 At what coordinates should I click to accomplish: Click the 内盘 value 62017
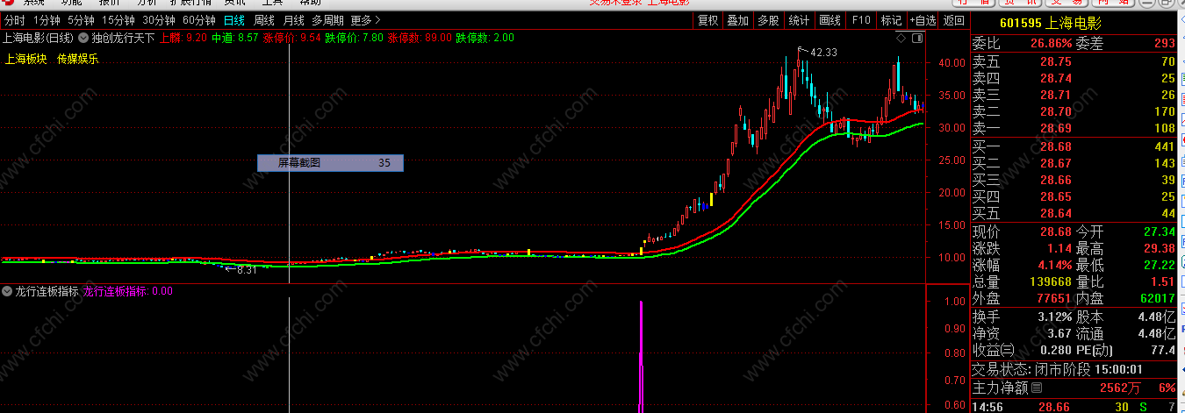1156,298
